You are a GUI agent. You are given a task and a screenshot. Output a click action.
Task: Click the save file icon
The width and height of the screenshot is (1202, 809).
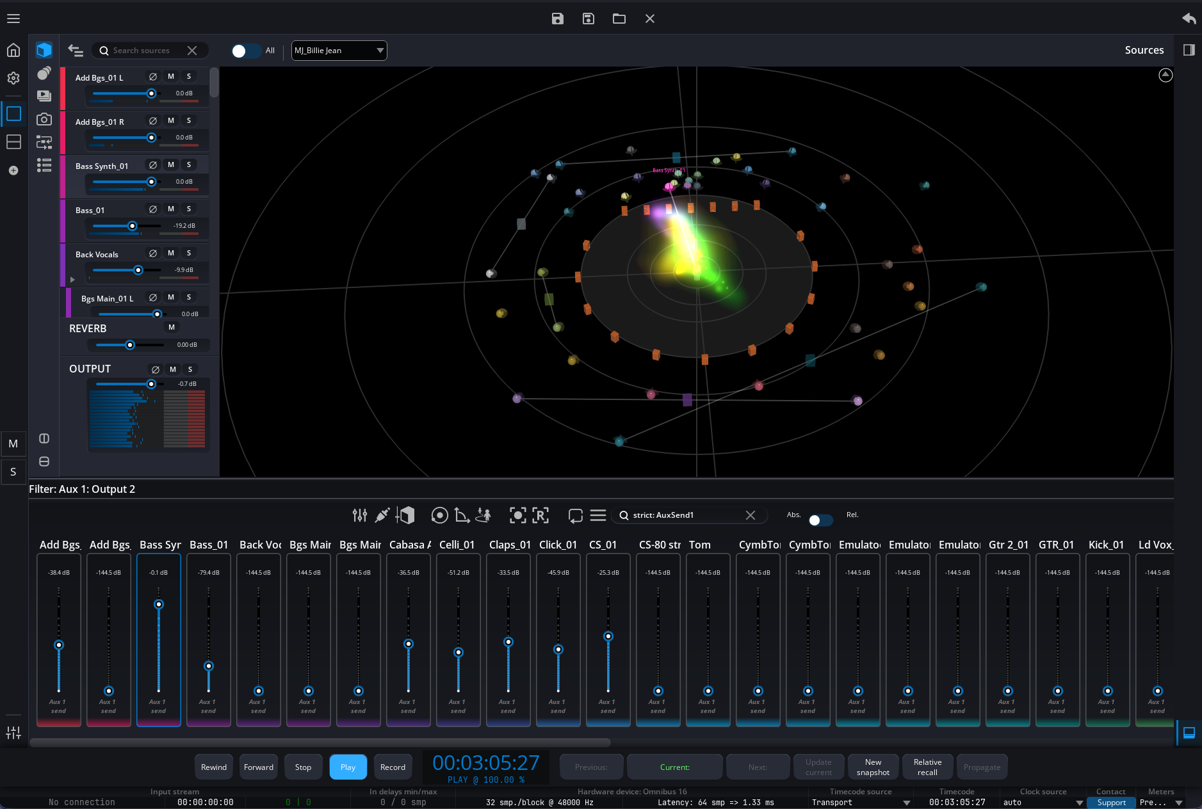[x=557, y=19]
